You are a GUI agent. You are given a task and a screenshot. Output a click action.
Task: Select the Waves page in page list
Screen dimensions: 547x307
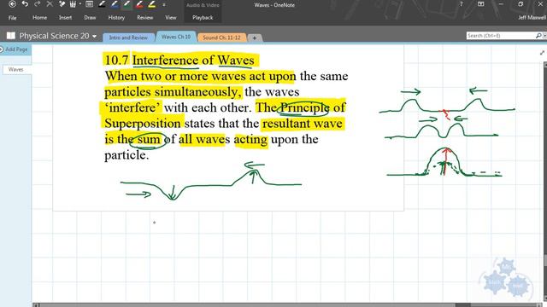[x=16, y=70]
